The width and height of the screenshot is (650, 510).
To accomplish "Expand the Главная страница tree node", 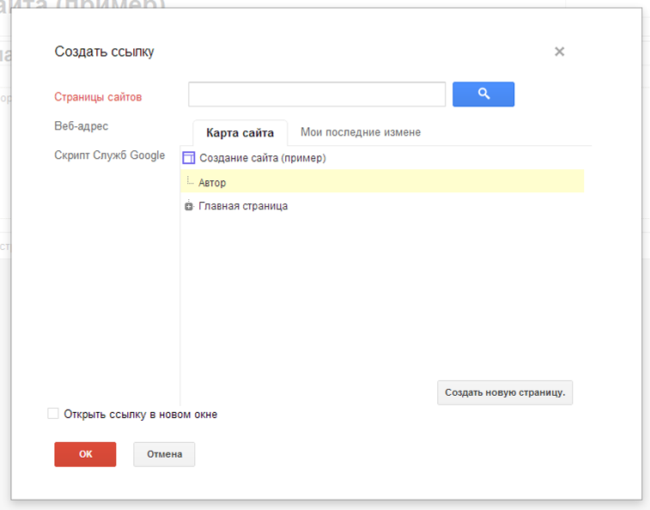I will (x=189, y=206).
